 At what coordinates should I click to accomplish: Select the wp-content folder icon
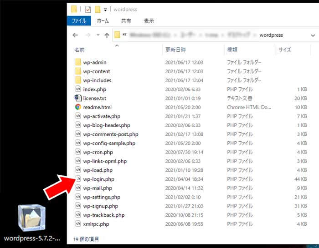78,71
